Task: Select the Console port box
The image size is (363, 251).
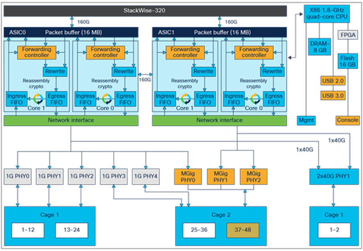Action: pyautogui.click(x=347, y=120)
